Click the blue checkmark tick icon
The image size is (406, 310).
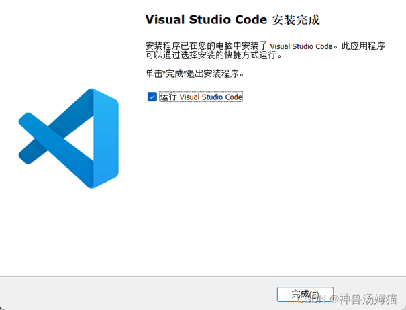pyautogui.click(x=152, y=97)
